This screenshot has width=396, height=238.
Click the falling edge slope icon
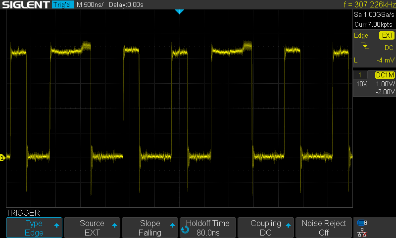[x=365, y=46]
